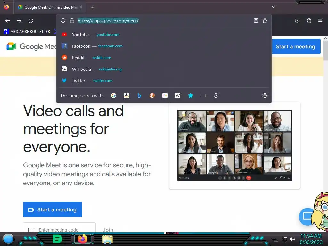Focus the Enter meeting code field
Screen dimensions: 328x246
pyautogui.click(x=59, y=228)
